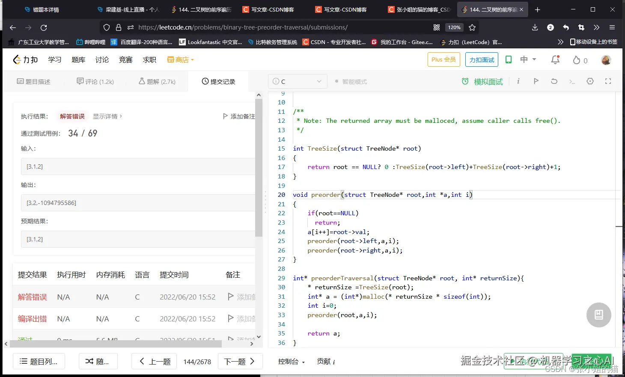Screen dimensions: 625x377
Task: Toggle 智能模式 smart mode
Action: 351,81
